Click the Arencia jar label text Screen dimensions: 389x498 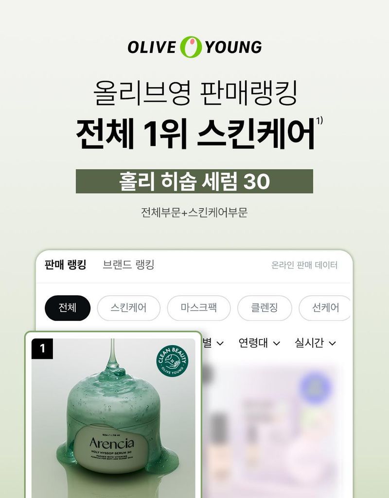pyautogui.click(x=111, y=443)
